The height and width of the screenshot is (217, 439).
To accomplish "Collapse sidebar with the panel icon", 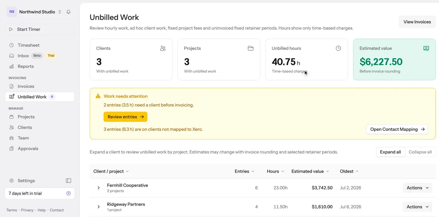I will [x=69, y=181].
